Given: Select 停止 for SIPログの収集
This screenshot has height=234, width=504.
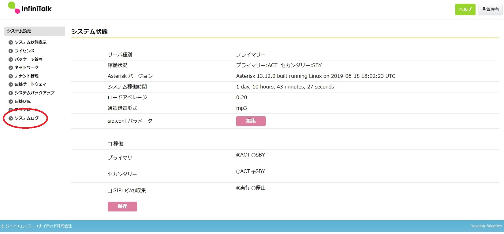Looking at the screenshot, I should point(253,188).
